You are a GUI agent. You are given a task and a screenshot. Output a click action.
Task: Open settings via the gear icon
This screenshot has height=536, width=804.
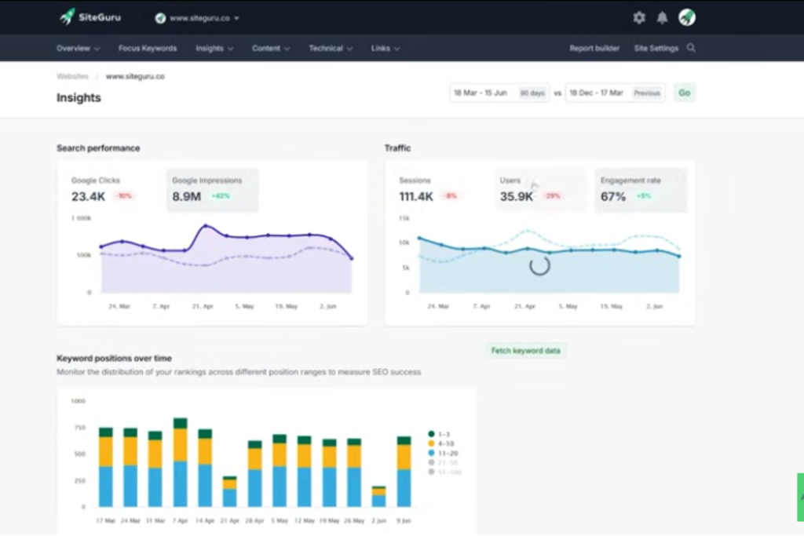pyautogui.click(x=639, y=17)
